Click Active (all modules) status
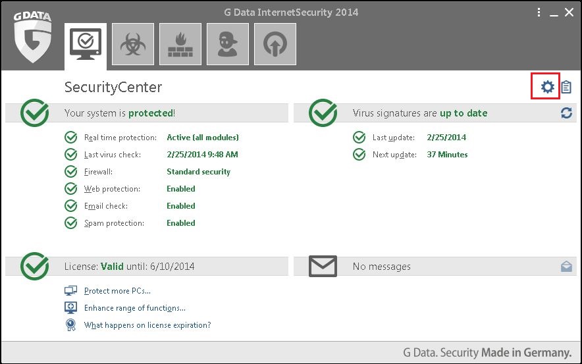582x364 pixels. [203, 138]
